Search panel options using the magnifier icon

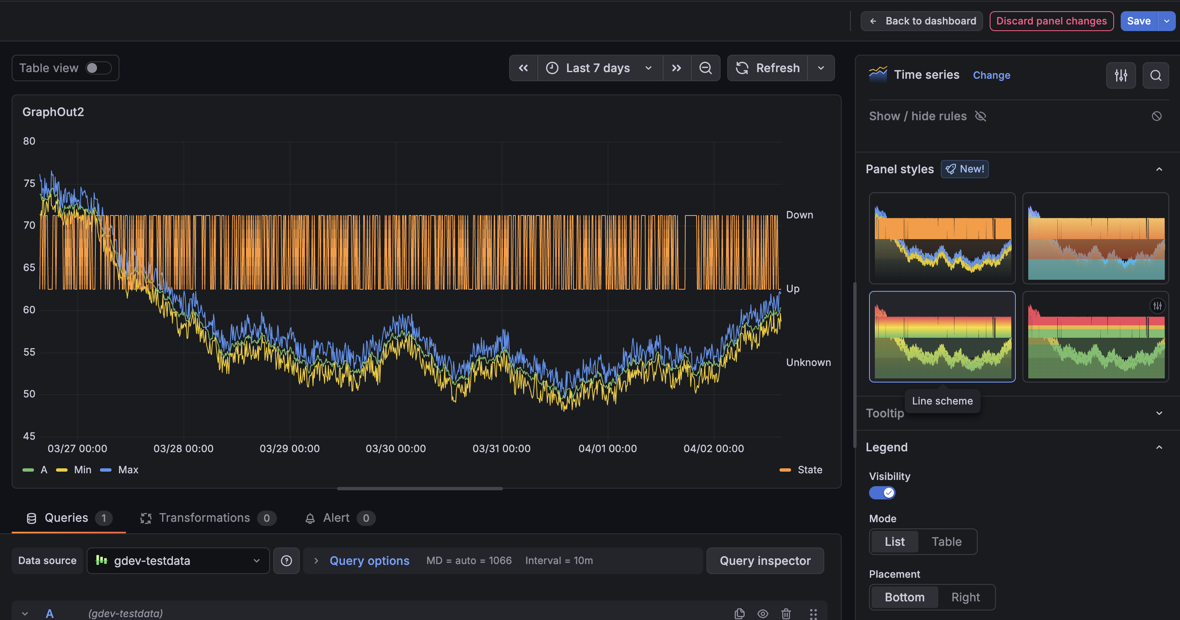[x=1156, y=75]
